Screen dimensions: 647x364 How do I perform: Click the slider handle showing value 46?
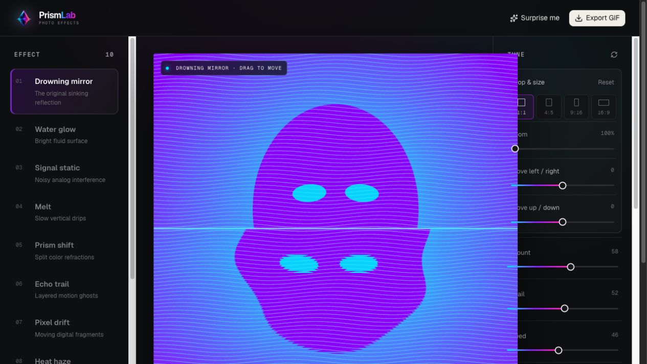[559, 350]
